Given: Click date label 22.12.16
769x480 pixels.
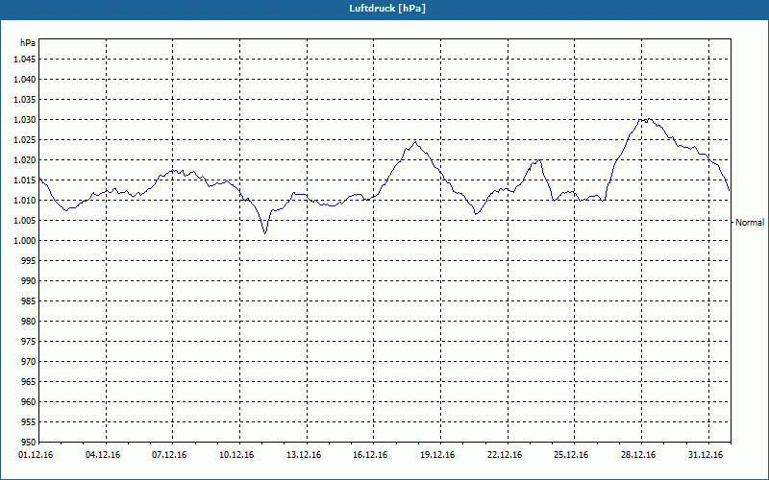Looking at the screenshot, I should point(505,455).
